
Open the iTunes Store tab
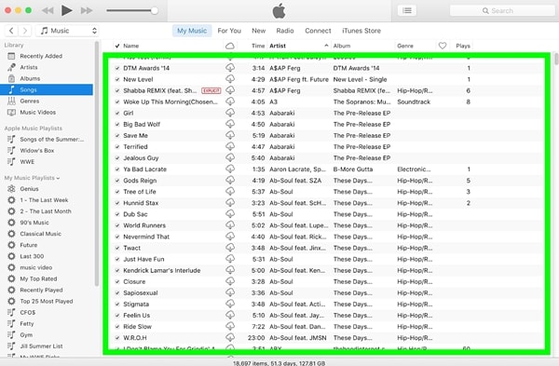pos(361,31)
